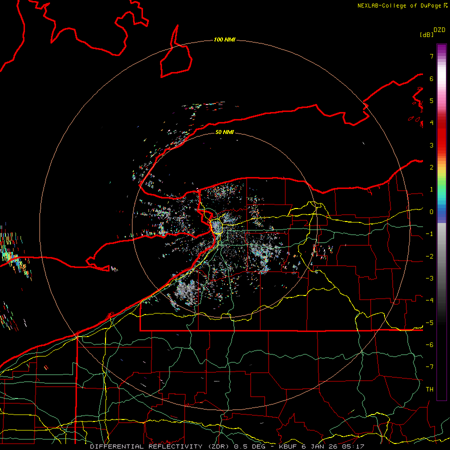This screenshot has height=450, width=450.
Task: Select the "-2" tick label on color scale
Action: click(x=429, y=256)
